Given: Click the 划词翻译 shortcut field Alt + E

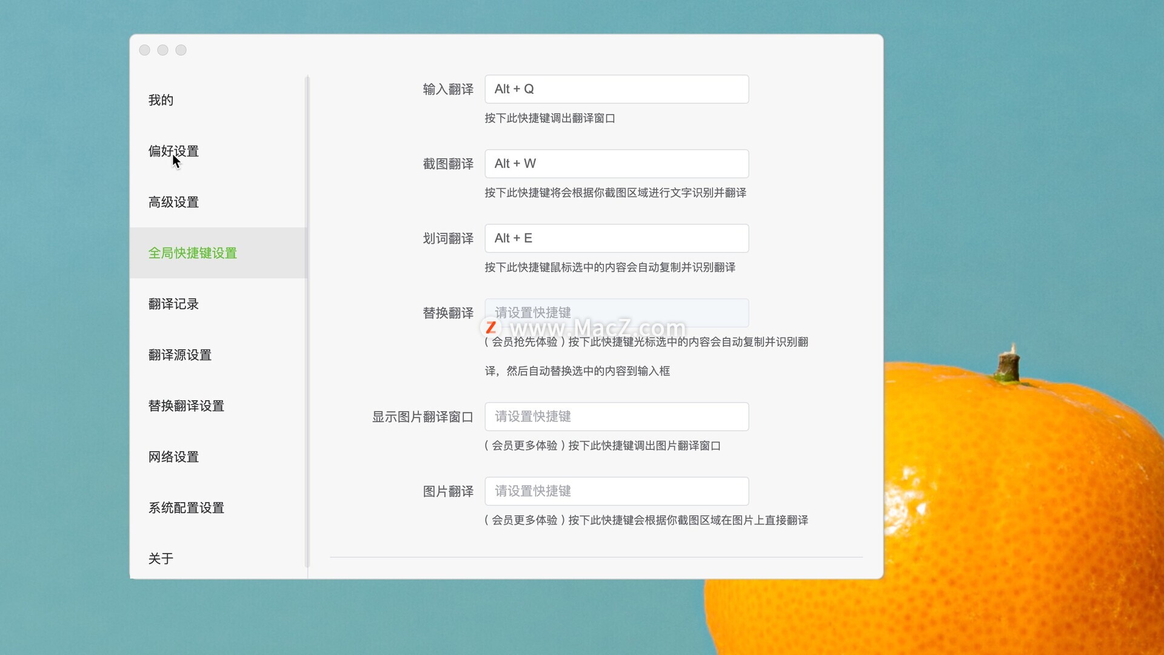Looking at the screenshot, I should (617, 238).
